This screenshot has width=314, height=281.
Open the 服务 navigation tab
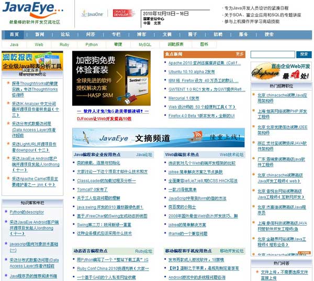[243, 34]
